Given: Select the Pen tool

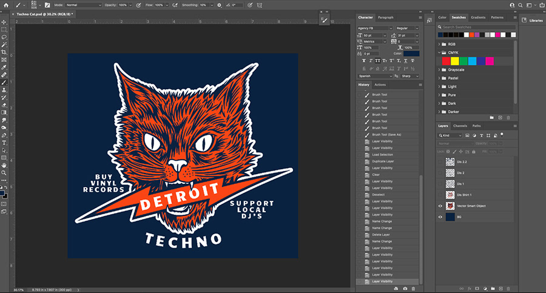Looking at the screenshot, I should [4, 135].
